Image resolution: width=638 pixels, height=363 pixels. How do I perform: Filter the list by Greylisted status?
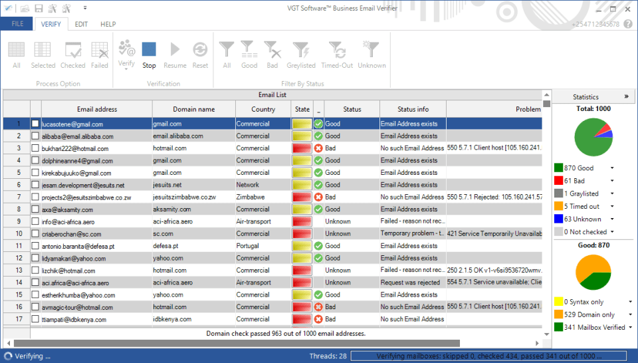pos(301,49)
